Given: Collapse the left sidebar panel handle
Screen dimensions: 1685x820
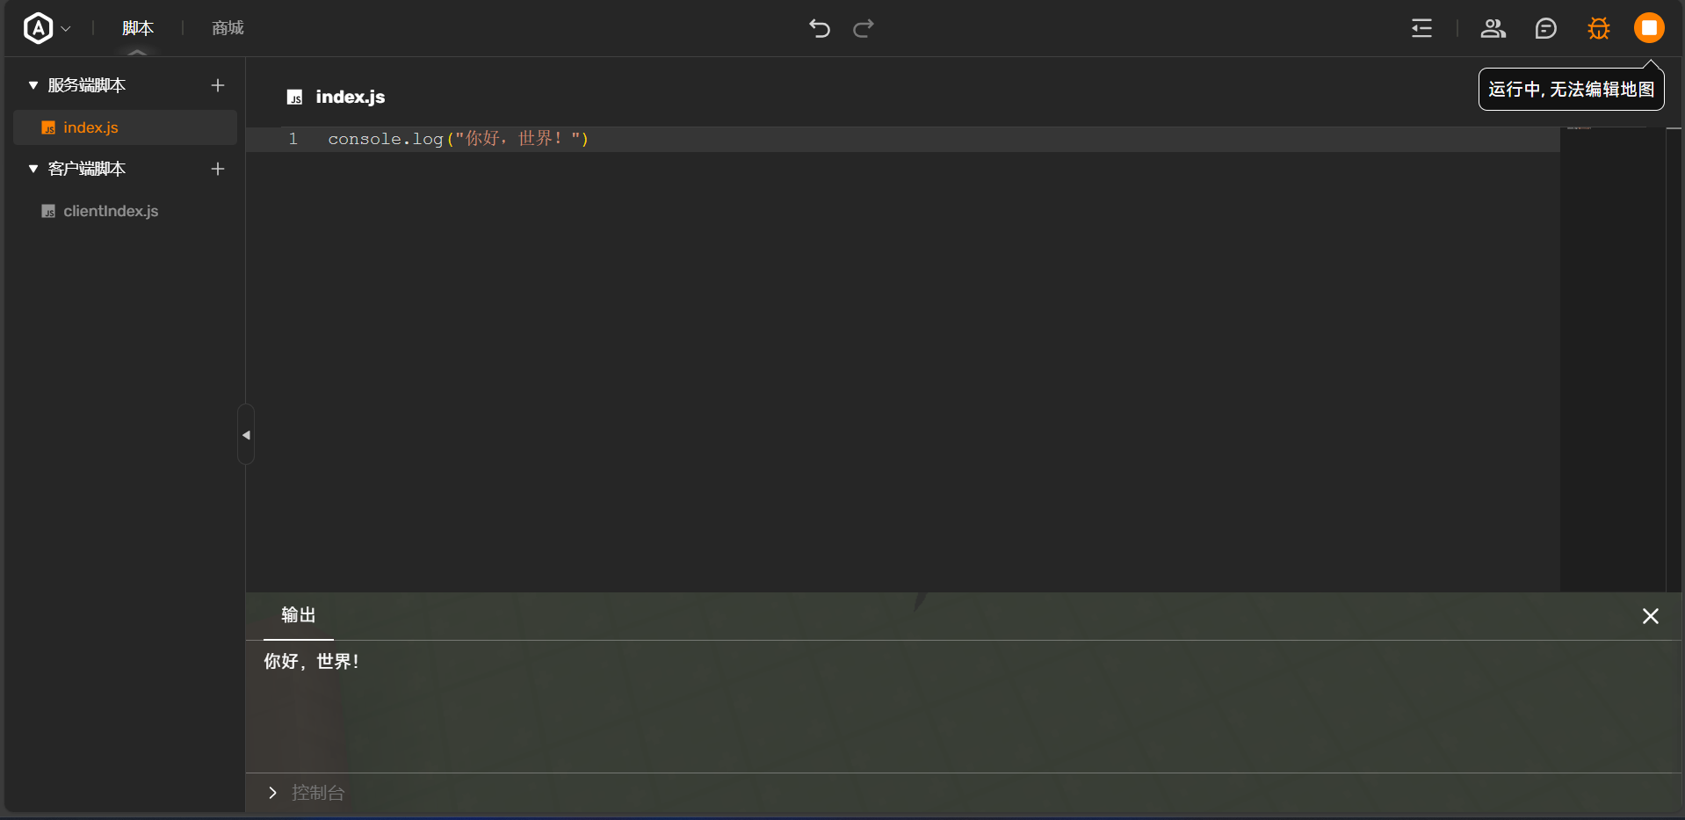Looking at the screenshot, I should 246,435.
